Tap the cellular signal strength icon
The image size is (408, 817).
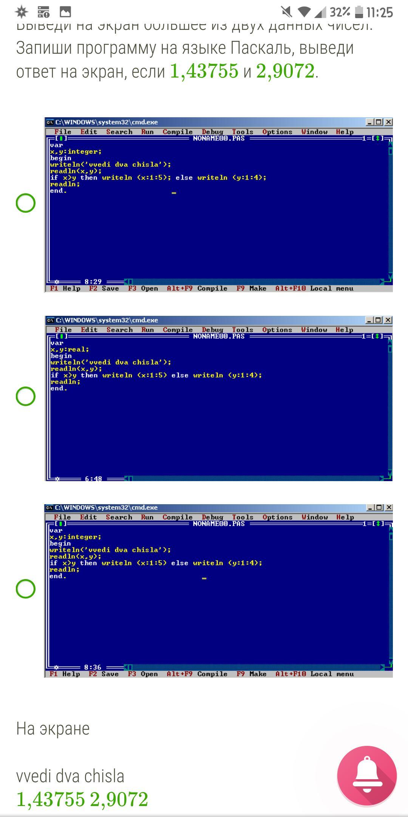click(320, 12)
